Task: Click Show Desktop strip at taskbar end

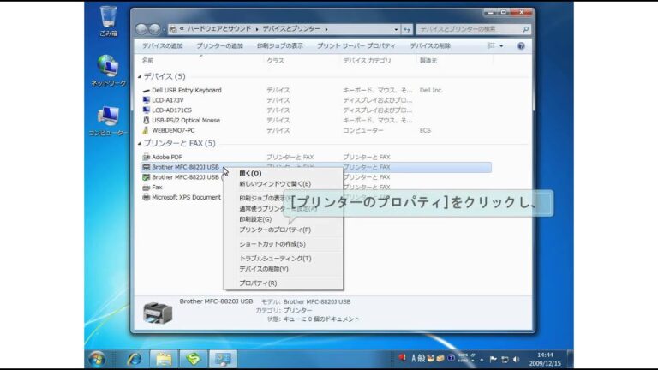Action: pos(571,359)
